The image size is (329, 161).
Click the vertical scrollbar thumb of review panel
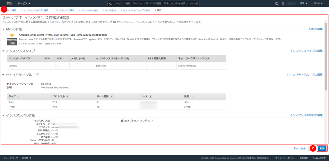326,57
